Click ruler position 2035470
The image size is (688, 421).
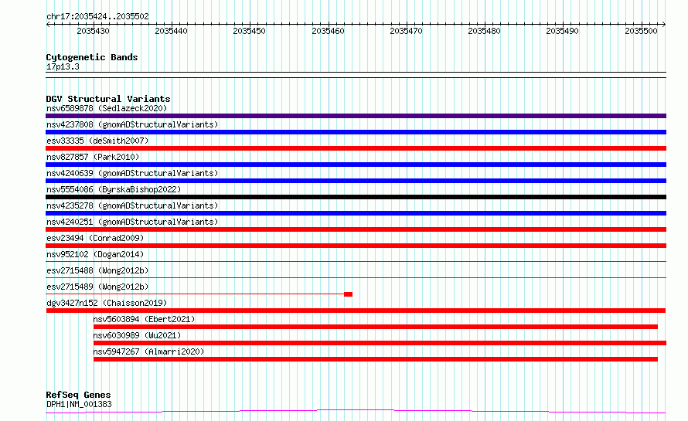pos(407,31)
